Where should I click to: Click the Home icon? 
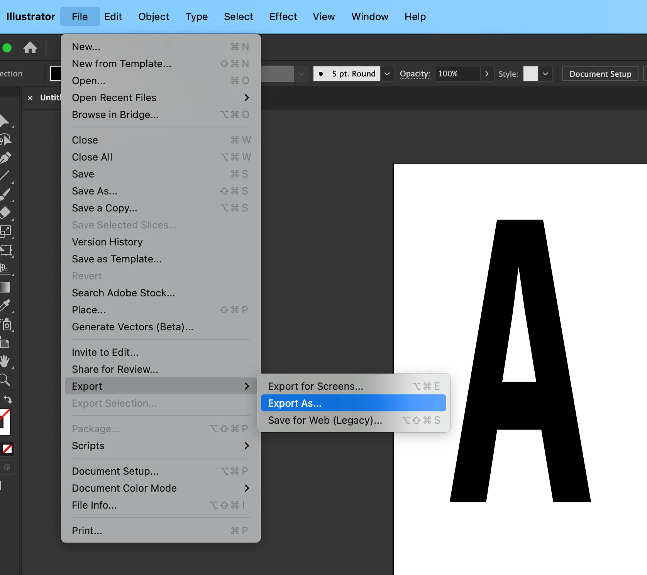30,48
